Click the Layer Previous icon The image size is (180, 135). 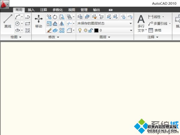pos(101,17)
